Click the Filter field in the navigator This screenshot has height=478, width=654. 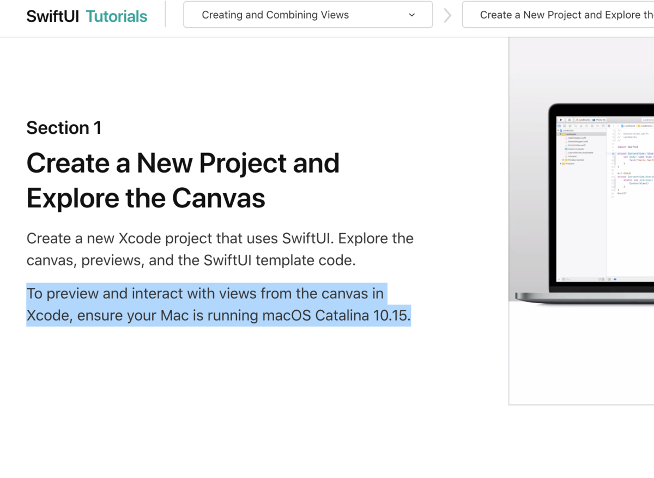click(x=578, y=279)
